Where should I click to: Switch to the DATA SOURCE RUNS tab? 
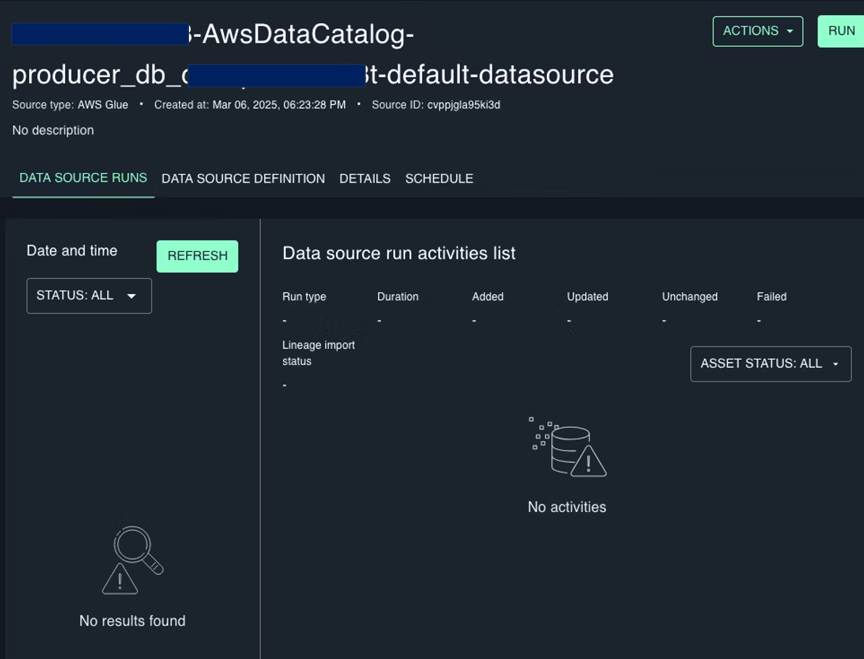point(83,178)
